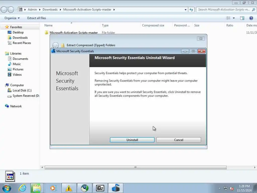Open Windows Media Player from taskbar
257x193 pixels.
pyautogui.click(x=53, y=188)
